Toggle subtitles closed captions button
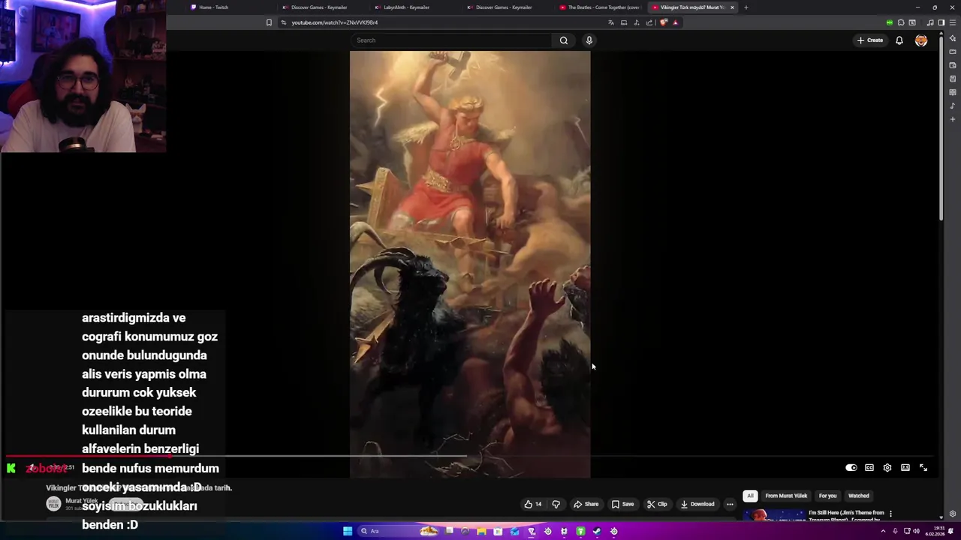Viewport: 961px width, 540px height. coord(869,468)
